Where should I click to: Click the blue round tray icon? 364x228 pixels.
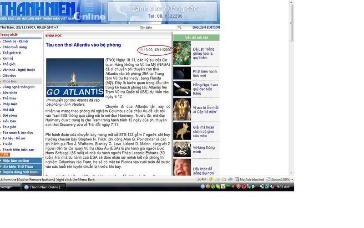coord(202,187)
